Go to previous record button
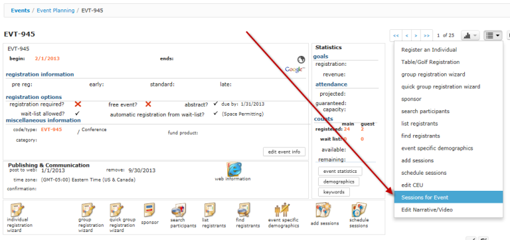 coord(406,35)
